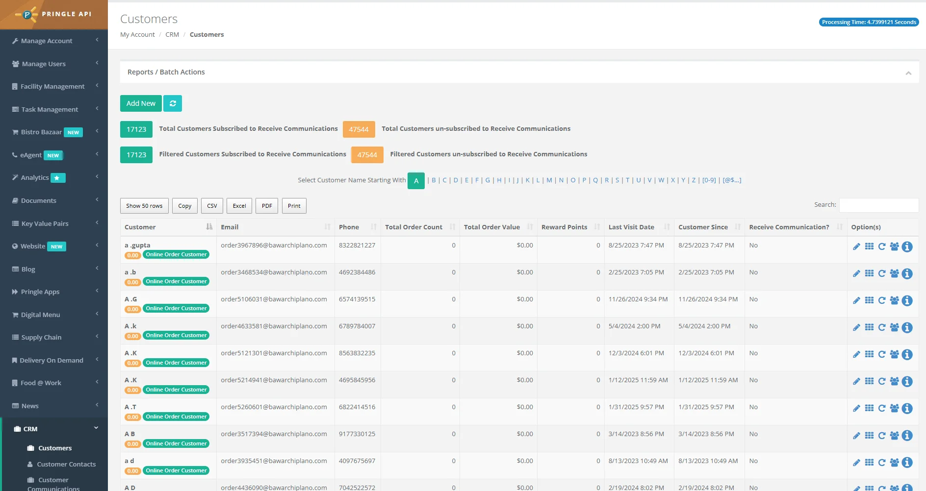Open the Show 50 rows dropdown
Viewport: 926px width, 491px height.
[144, 206]
